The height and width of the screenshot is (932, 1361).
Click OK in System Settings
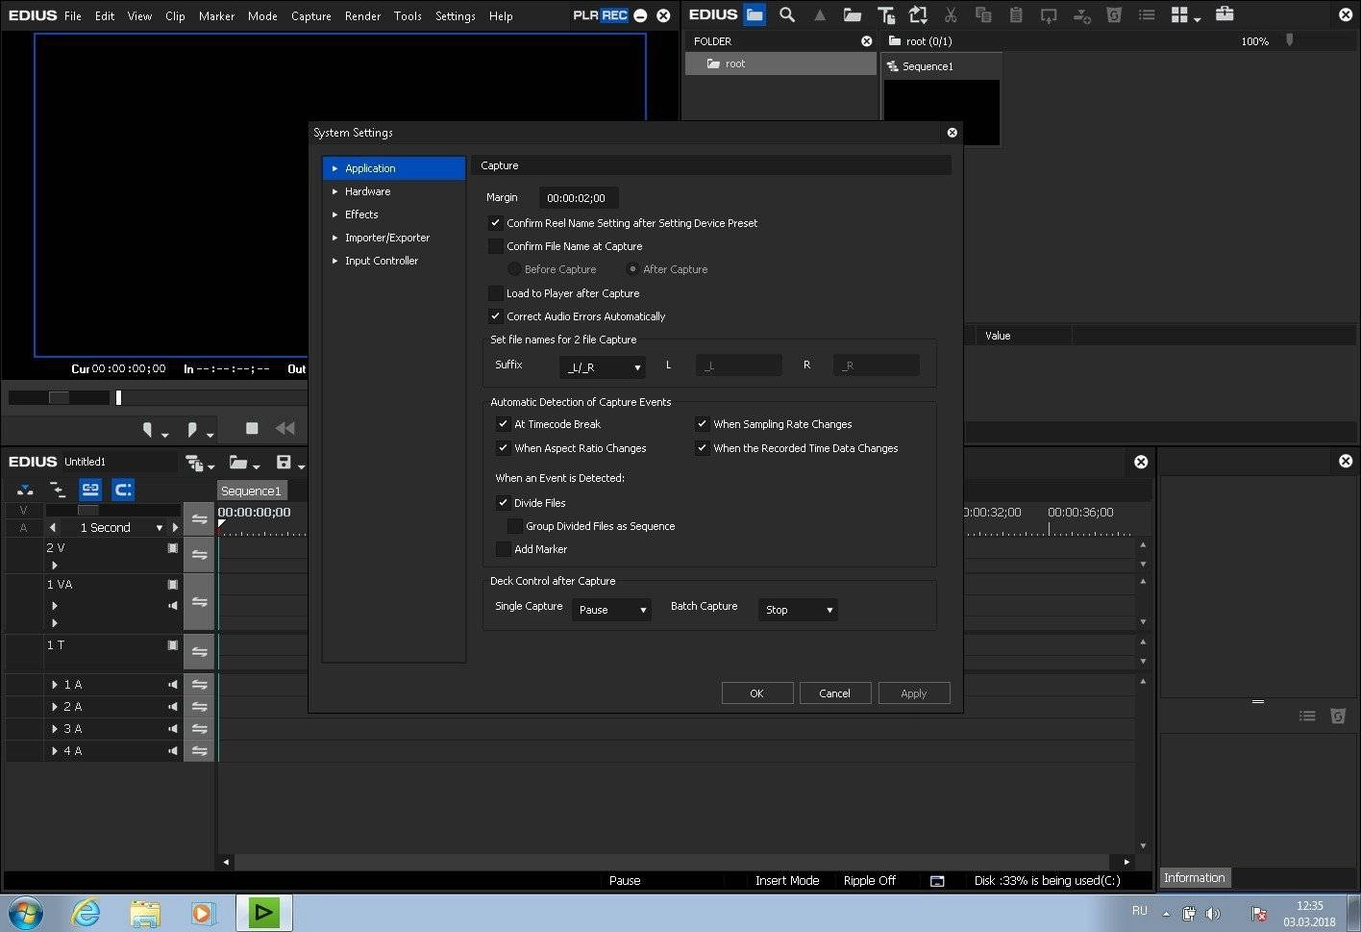click(757, 693)
